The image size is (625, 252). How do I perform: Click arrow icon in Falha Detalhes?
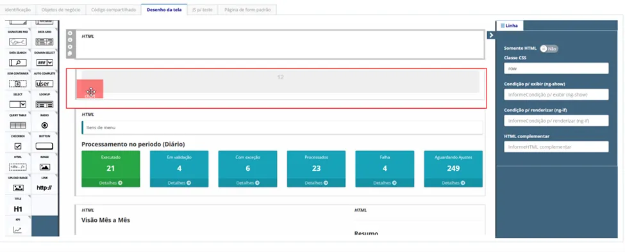tap(395, 183)
